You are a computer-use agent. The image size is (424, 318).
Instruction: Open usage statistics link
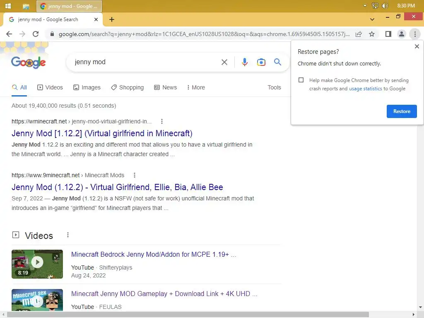click(365, 89)
